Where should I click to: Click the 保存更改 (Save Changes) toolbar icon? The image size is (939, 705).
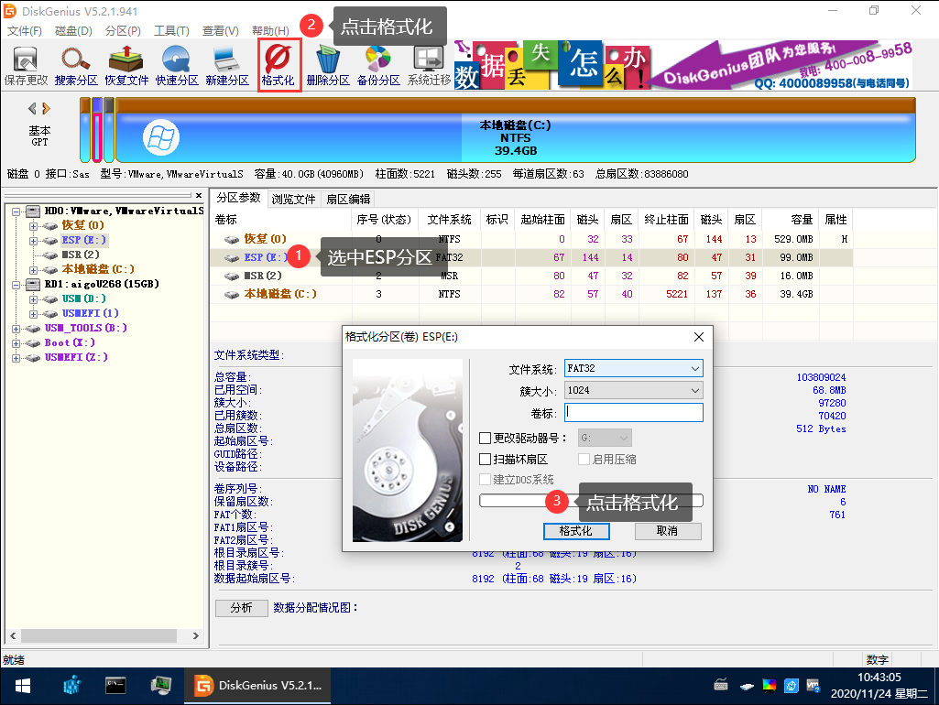26,66
